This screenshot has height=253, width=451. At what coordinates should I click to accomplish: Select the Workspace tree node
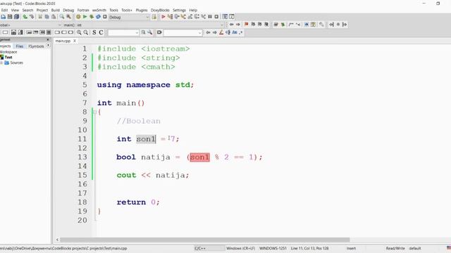[8, 52]
